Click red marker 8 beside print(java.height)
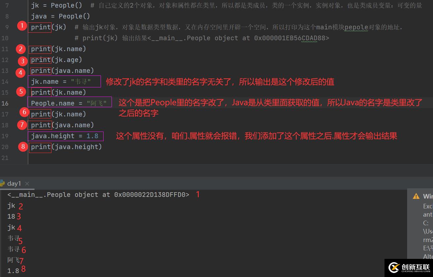Viewport: 433px width, 277px height. point(23,146)
